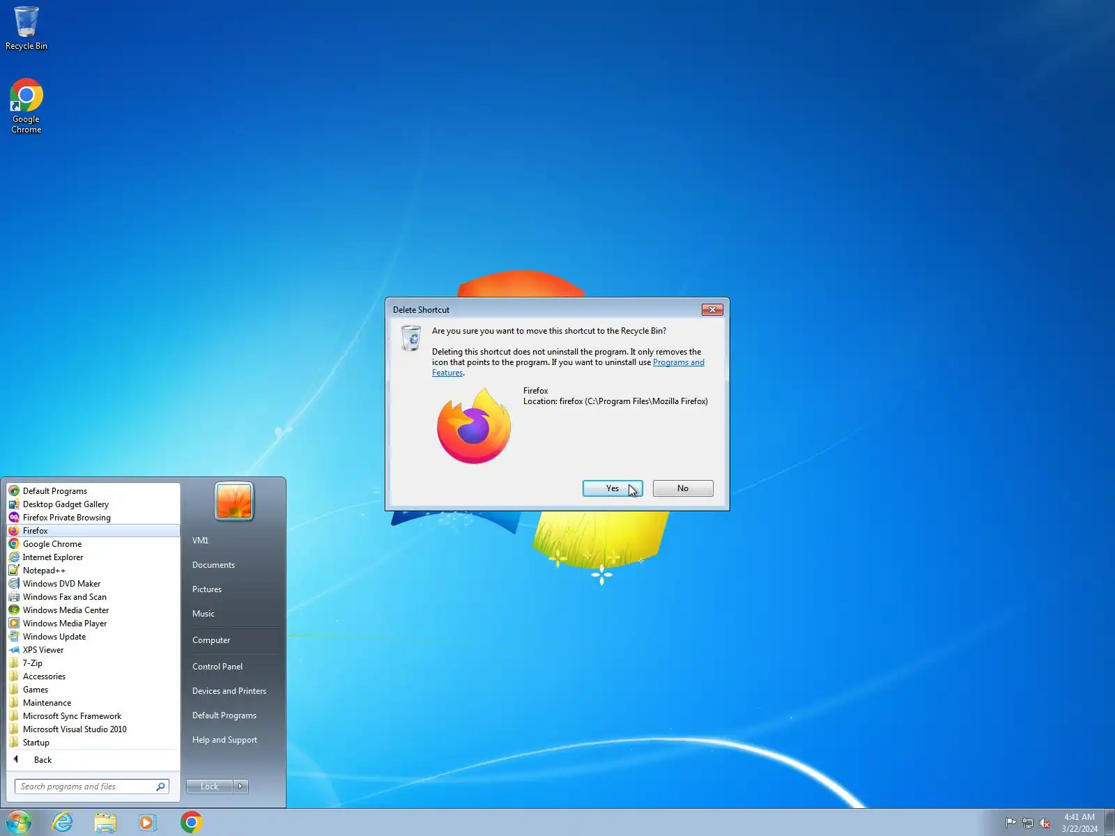
Task: Select the Desktop Gadget Gallery entry text
Action: pyautogui.click(x=66, y=504)
